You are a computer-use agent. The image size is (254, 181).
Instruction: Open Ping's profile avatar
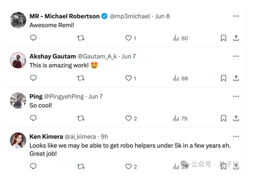tap(18, 101)
